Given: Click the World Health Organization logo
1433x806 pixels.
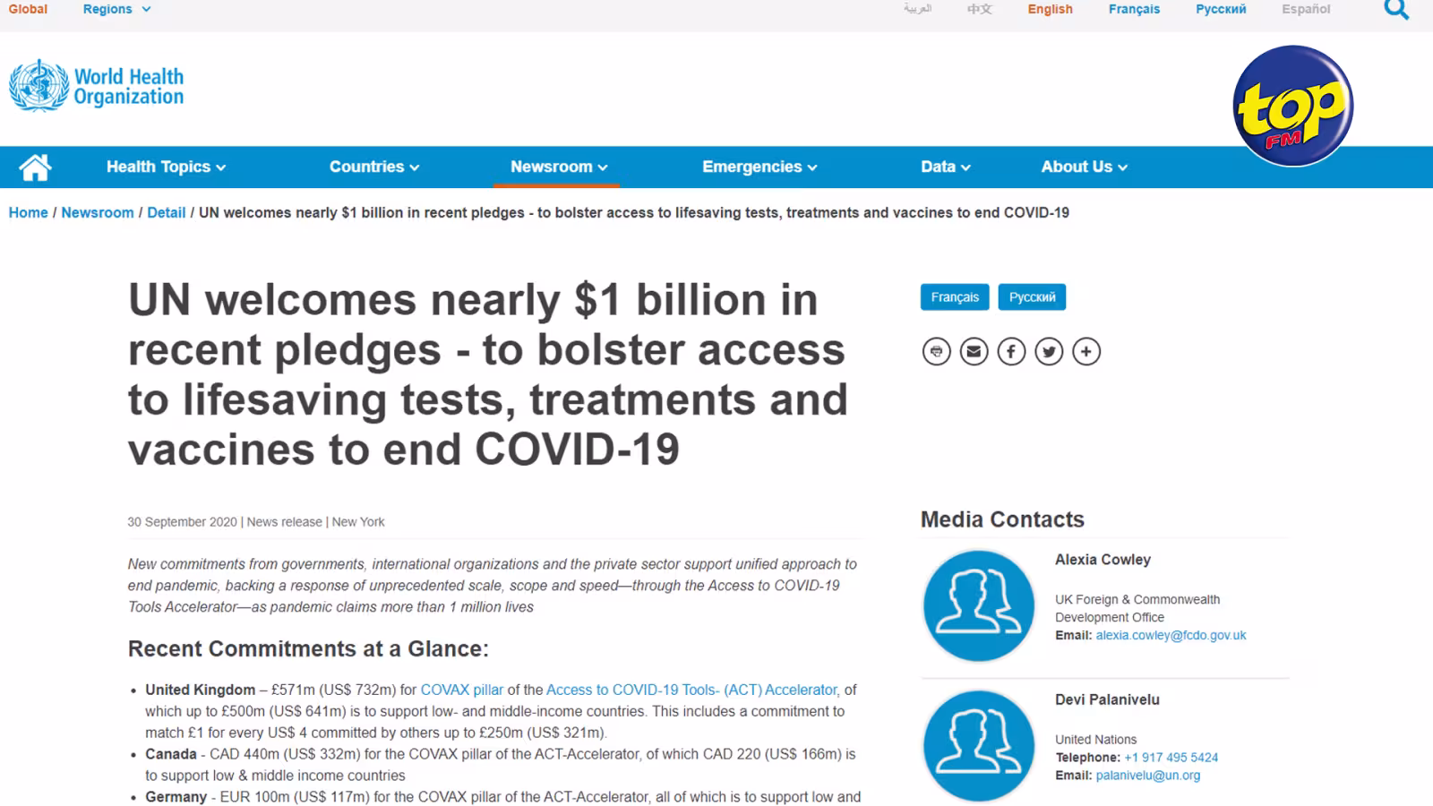Looking at the screenshot, I should [x=97, y=86].
